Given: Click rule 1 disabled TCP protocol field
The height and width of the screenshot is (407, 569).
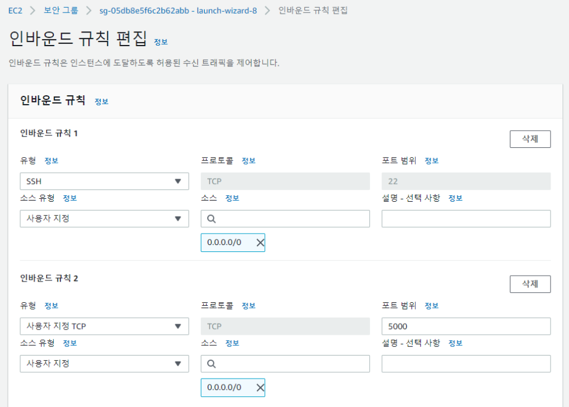Looking at the screenshot, I should point(285,181).
